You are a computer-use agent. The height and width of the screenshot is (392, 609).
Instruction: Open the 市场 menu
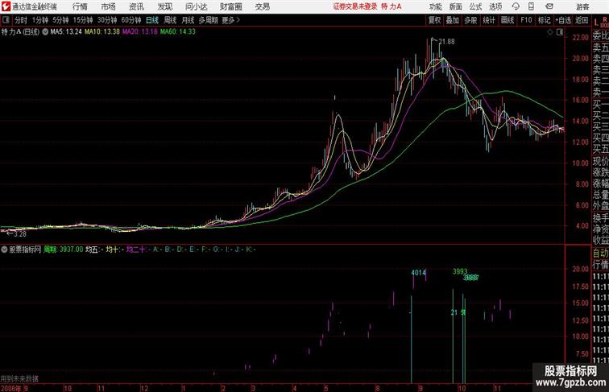(x=109, y=6)
